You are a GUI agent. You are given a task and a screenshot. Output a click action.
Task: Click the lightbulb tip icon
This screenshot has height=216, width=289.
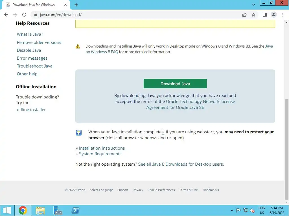tap(79, 133)
